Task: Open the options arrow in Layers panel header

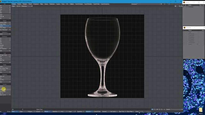Action: (203, 5)
